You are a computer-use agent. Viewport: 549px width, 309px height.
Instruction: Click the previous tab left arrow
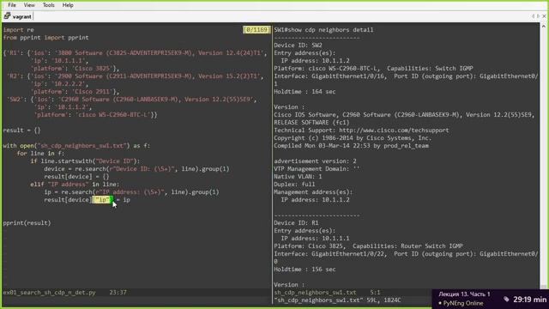click(x=533, y=16)
